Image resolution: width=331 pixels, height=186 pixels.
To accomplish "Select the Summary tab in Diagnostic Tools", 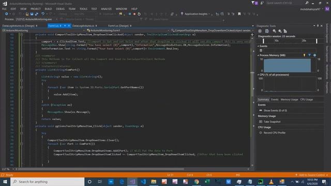I will click(x=263, y=100).
